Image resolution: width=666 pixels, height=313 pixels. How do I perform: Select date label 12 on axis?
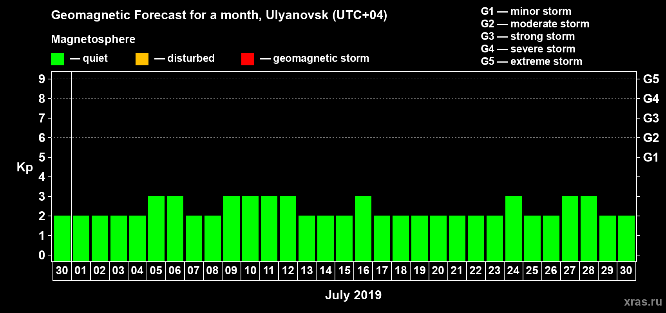[x=288, y=270]
